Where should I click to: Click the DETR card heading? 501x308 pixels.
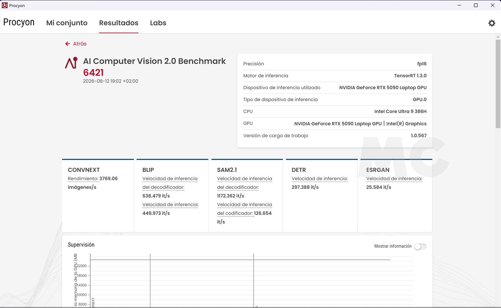pyautogui.click(x=299, y=170)
